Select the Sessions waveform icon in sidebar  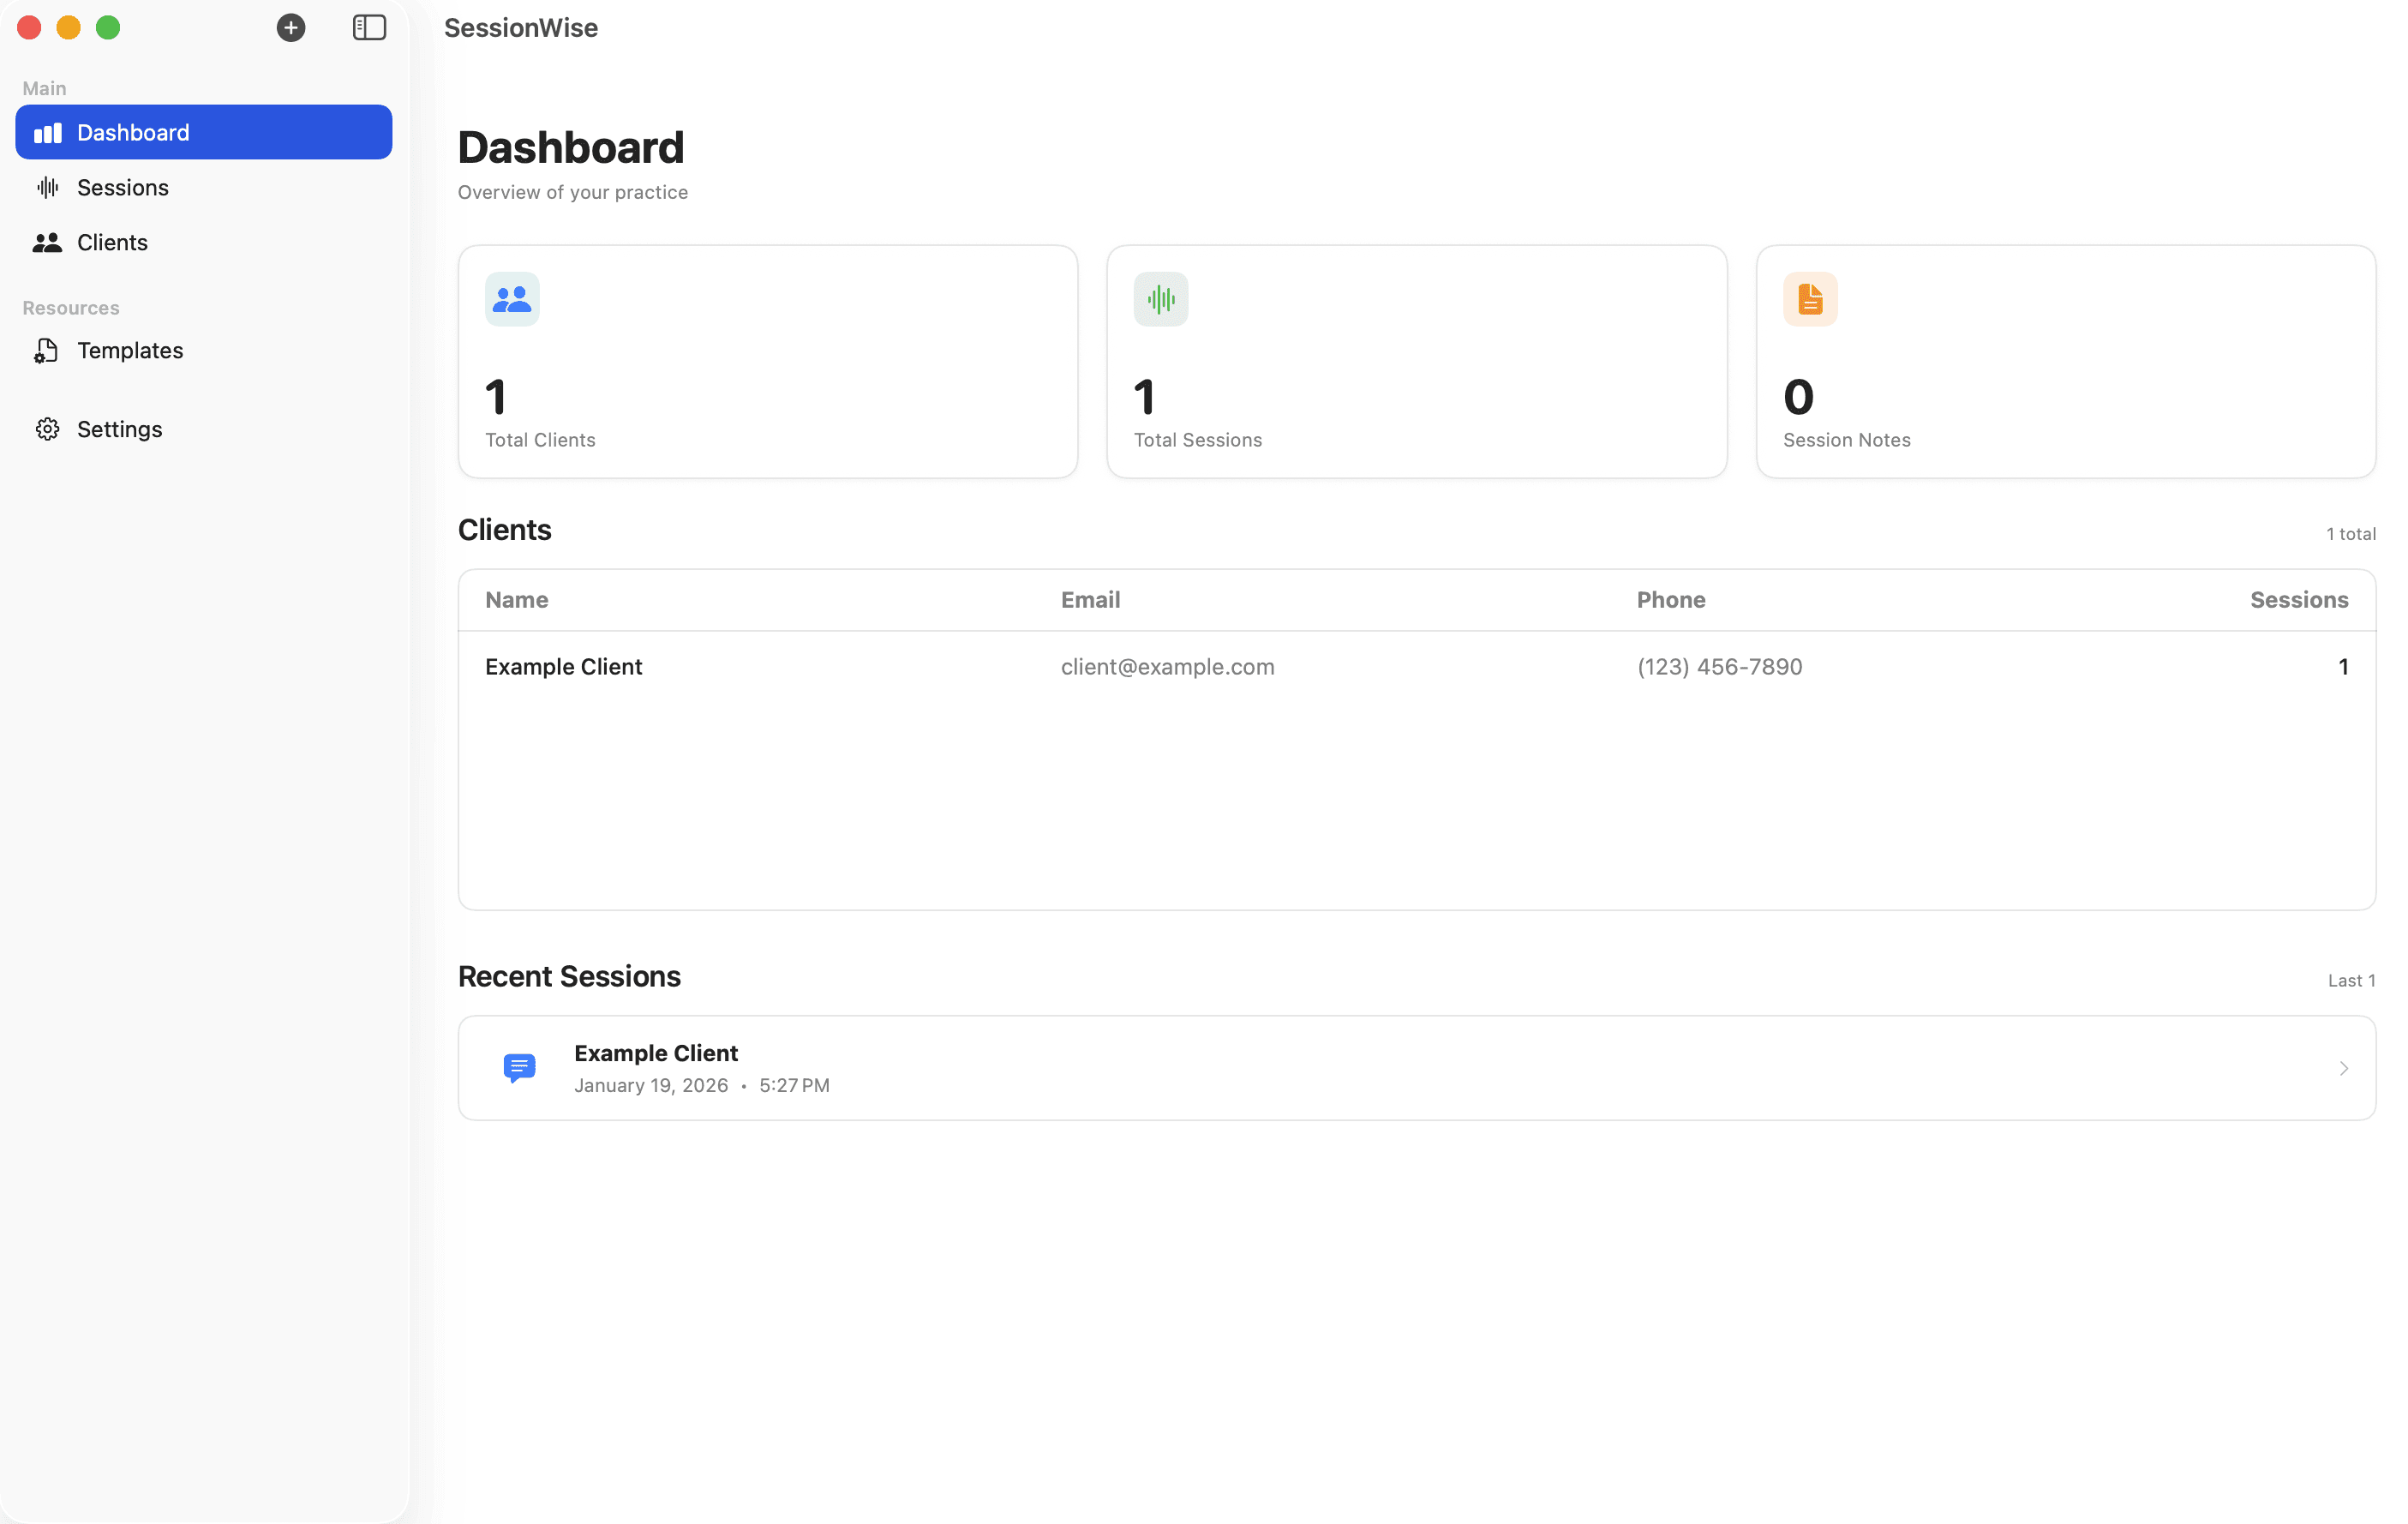(x=46, y=187)
